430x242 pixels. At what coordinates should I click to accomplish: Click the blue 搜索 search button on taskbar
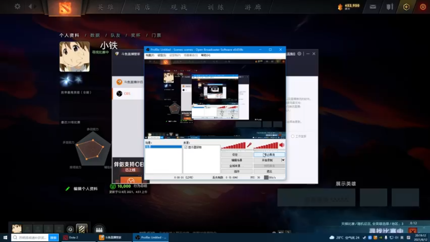click(x=53, y=238)
